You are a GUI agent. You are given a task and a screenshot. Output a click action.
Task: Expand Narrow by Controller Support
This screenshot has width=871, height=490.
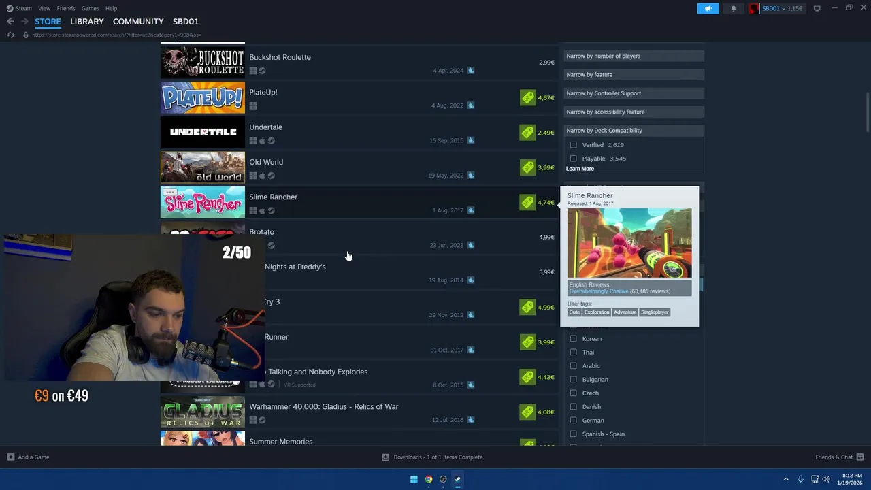pyautogui.click(x=633, y=93)
